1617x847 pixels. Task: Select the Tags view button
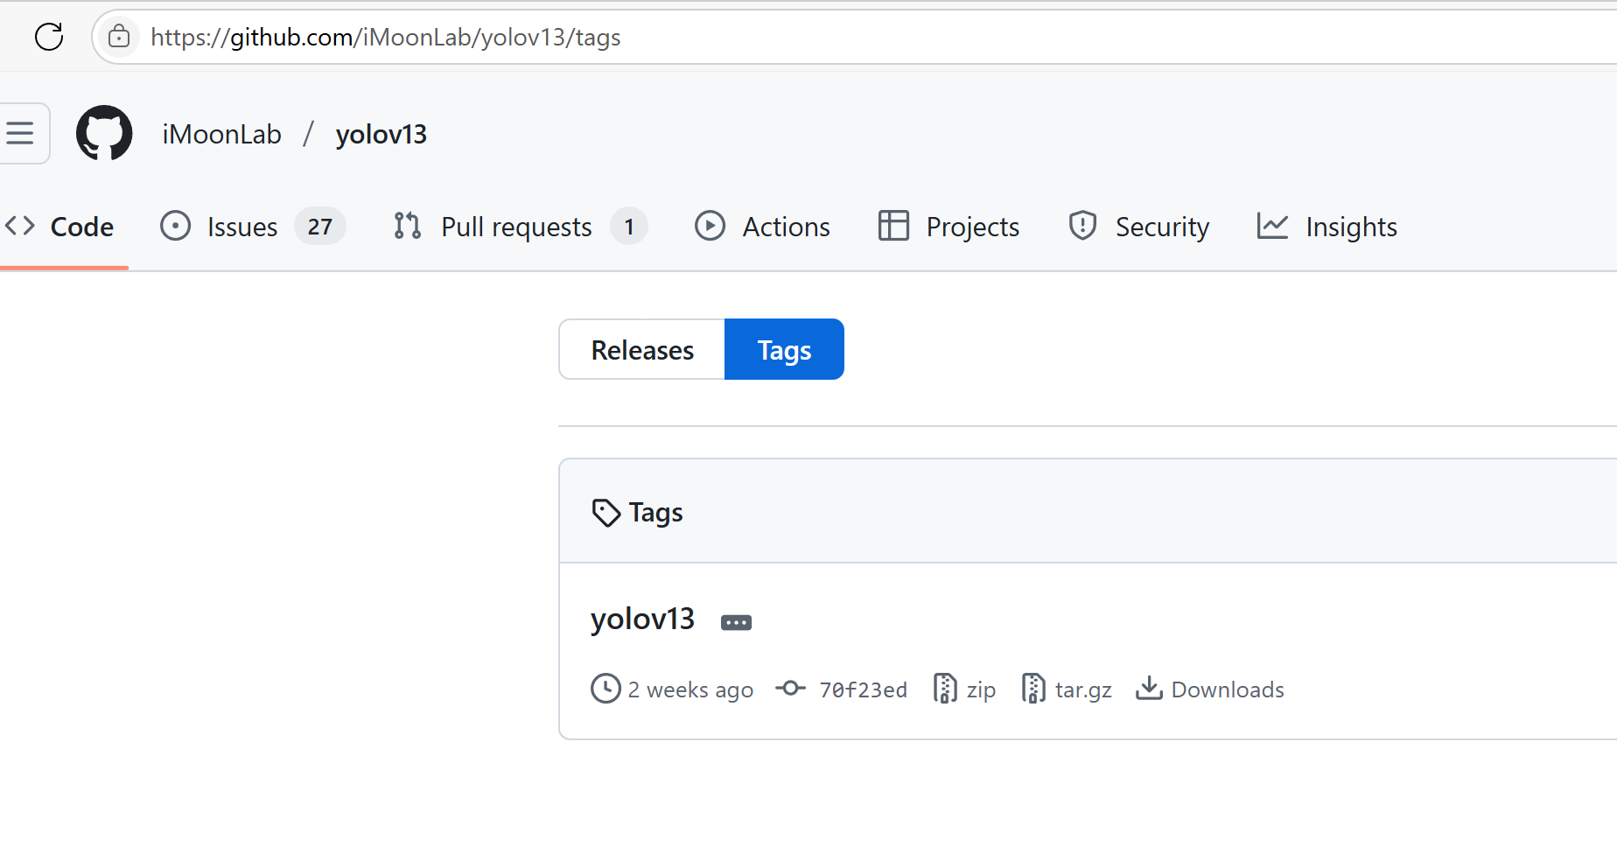click(784, 349)
